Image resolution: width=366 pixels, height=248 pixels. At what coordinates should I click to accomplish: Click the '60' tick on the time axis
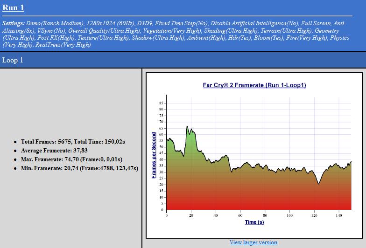pyautogui.click(x=240, y=215)
